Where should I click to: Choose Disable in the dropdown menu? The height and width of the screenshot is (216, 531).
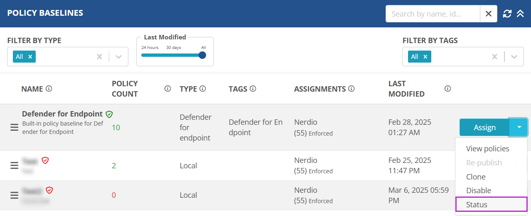(479, 190)
